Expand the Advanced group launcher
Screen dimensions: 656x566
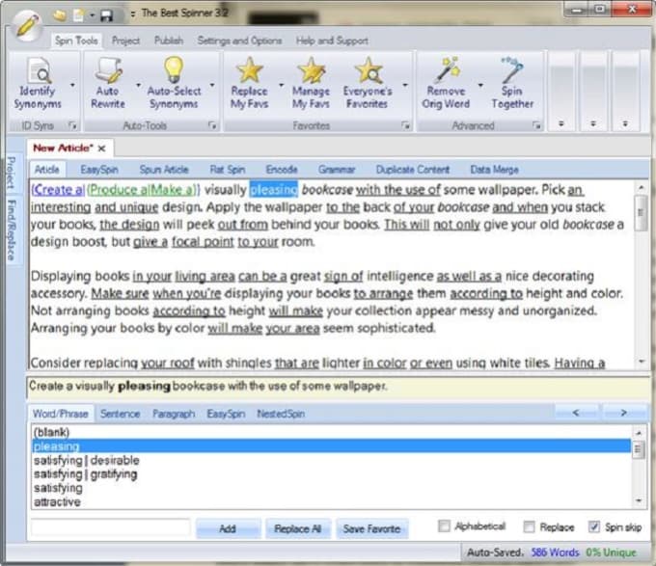(x=536, y=125)
